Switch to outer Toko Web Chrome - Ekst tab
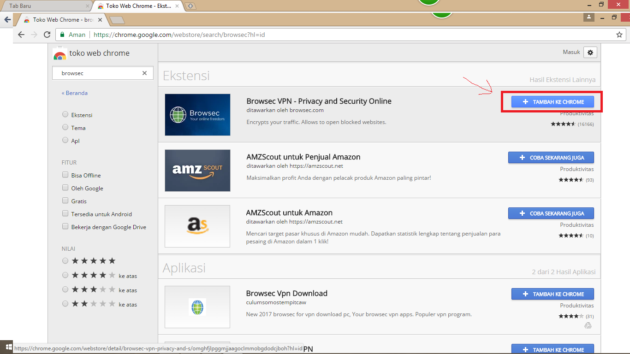630x354 pixels. (138, 6)
